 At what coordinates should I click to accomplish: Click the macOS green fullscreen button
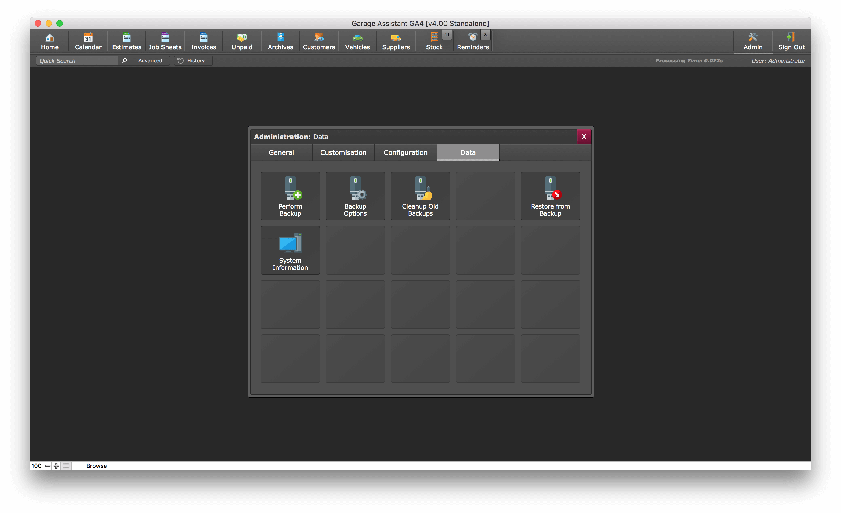click(x=60, y=23)
